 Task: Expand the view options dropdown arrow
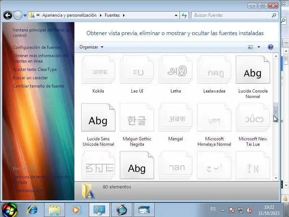click(x=259, y=47)
